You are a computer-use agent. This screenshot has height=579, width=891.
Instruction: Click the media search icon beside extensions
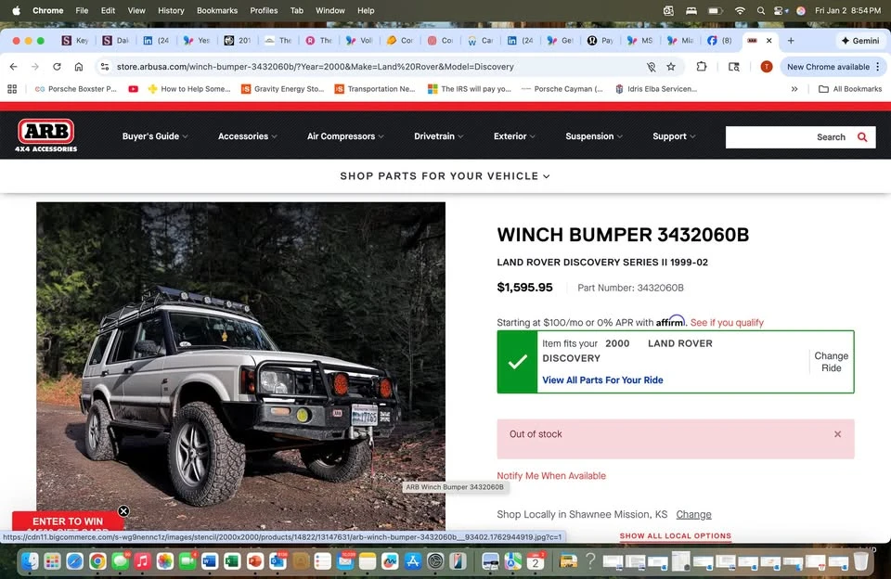(x=733, y=67)
